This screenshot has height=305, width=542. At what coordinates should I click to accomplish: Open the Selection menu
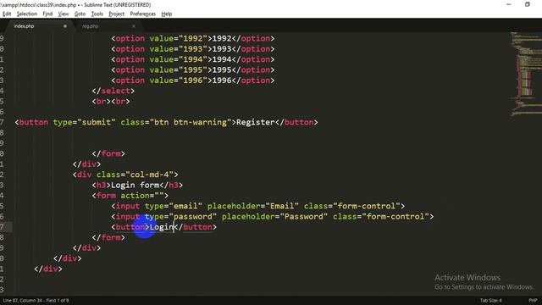(26, 14)
